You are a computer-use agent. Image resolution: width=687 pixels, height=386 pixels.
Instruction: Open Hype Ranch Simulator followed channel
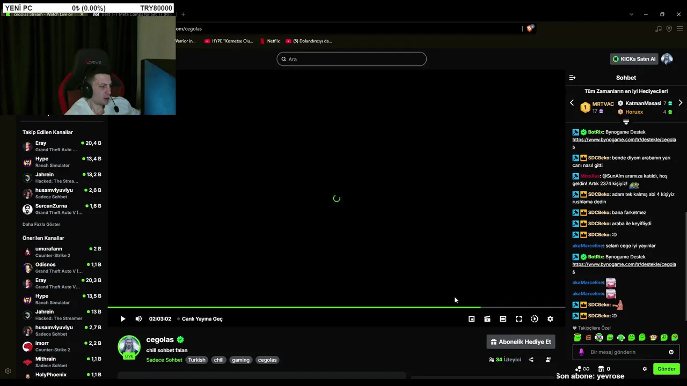[62, 162]
